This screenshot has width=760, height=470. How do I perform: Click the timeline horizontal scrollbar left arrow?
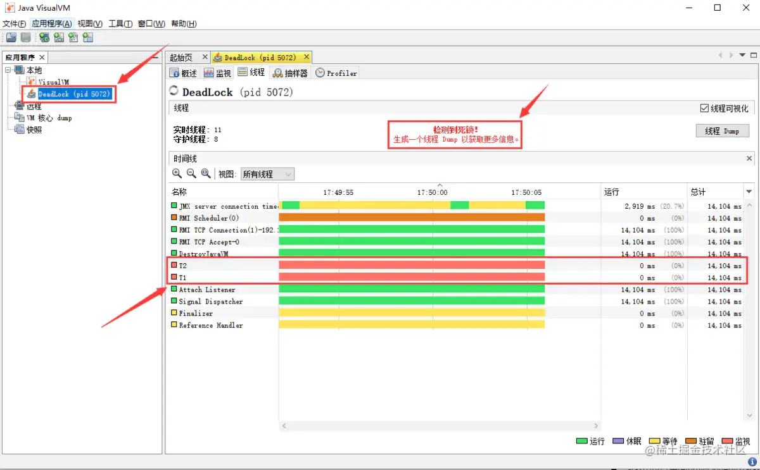284,426
